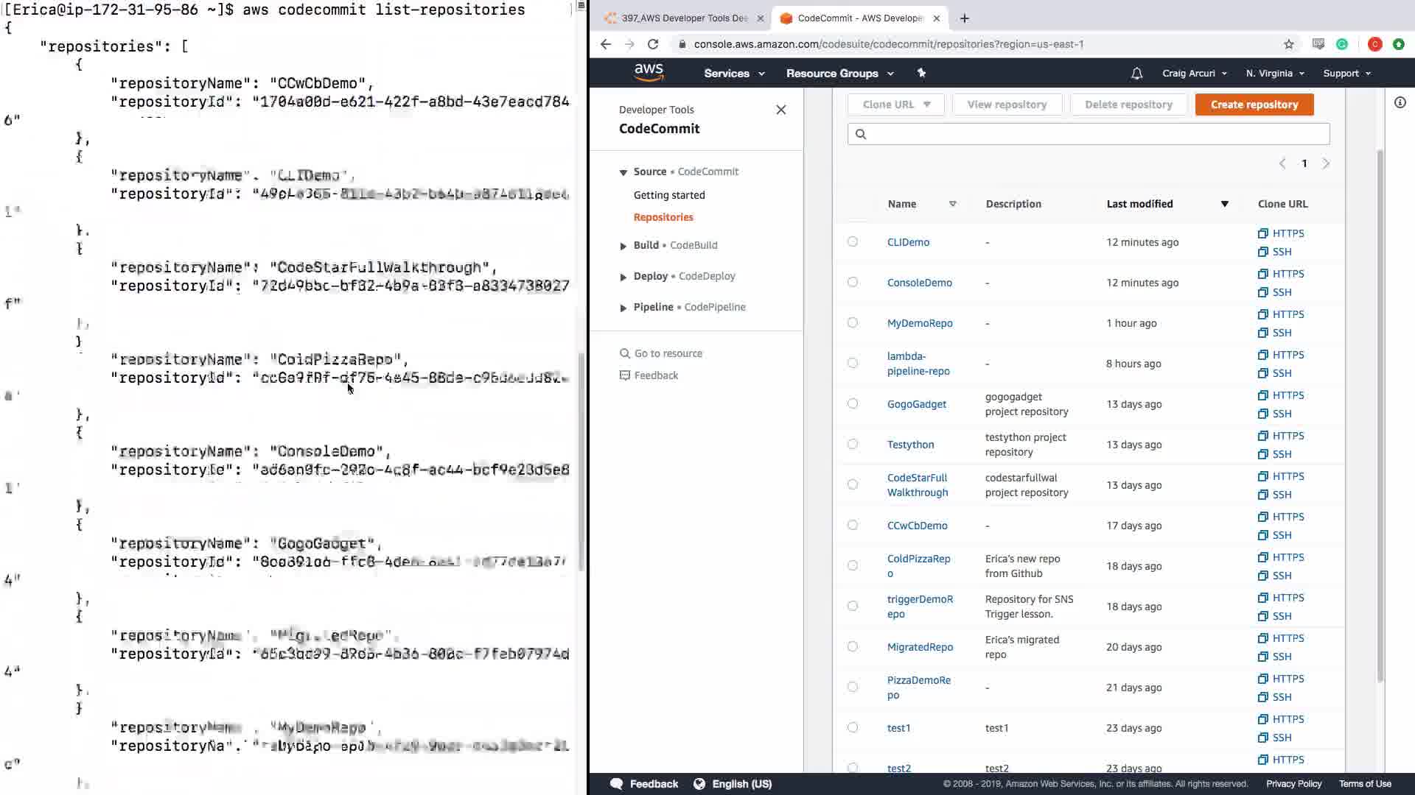1415x795 pixels.
Task: Select the CLIDemo repository radio button
Action: (853, 241)
